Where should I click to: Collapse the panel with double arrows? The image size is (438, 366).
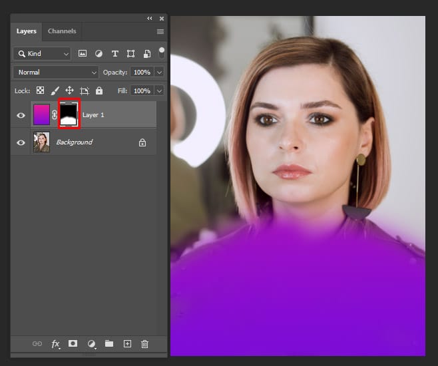(150, 19)
